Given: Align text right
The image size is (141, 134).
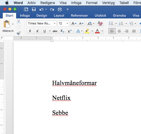Looking at the screenshot, I should point(127,31).
